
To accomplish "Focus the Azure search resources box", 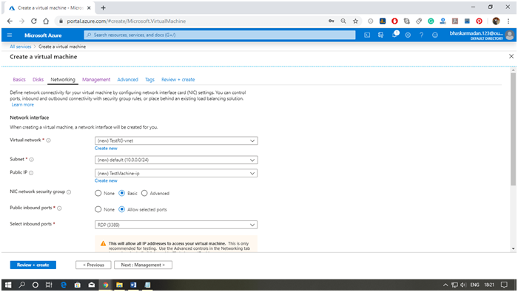I will tap(220, 35).
